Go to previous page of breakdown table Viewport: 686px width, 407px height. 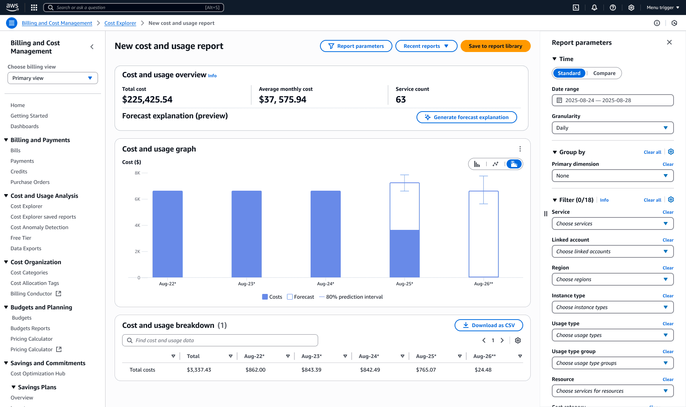484,340
